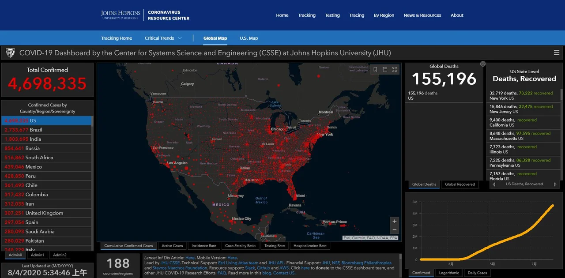Select Spain in the country list
Screen dimensions: 565x278
(x=47, y=222)
